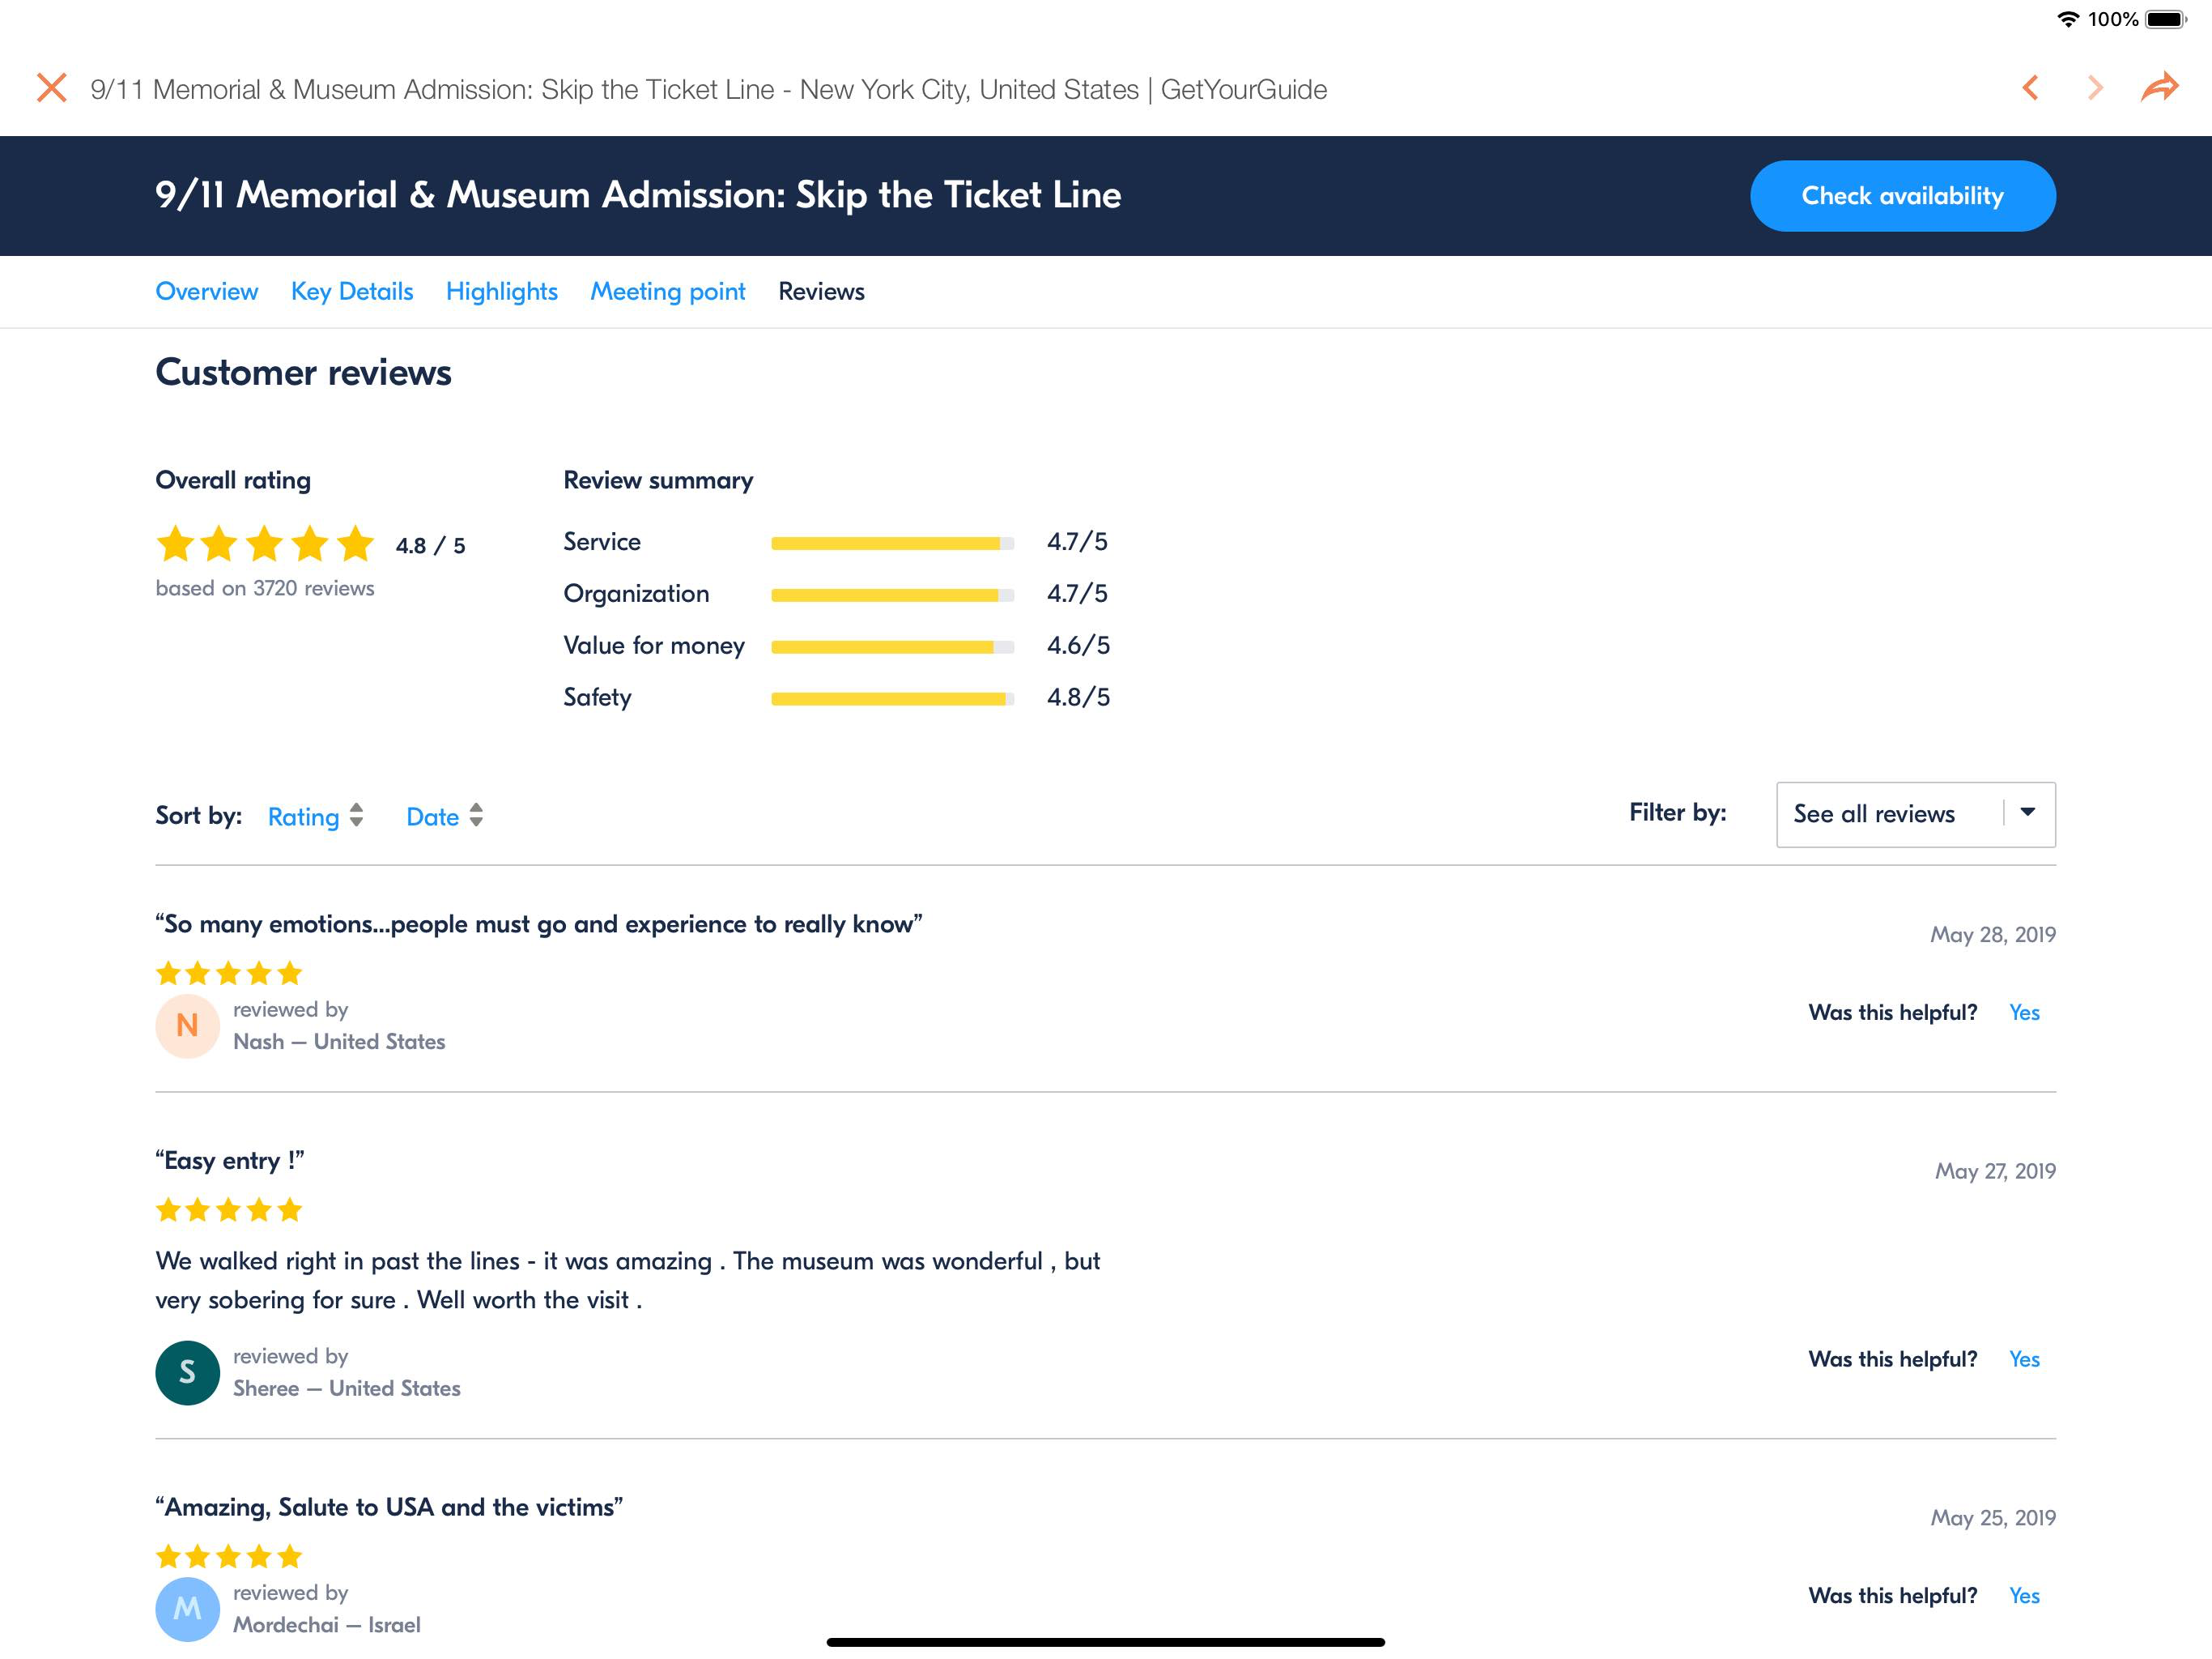Go to the Highlights tab
The image size is (2212, 1659).
pos(502,291)
